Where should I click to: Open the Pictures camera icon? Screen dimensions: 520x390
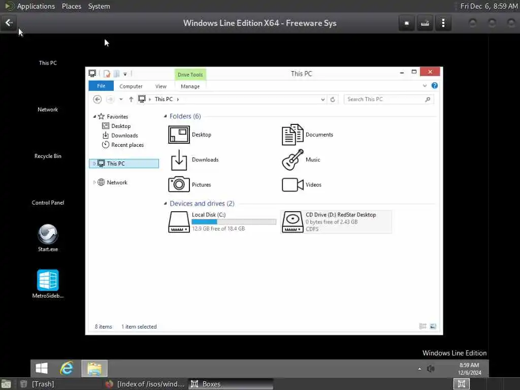click(179, 184)
